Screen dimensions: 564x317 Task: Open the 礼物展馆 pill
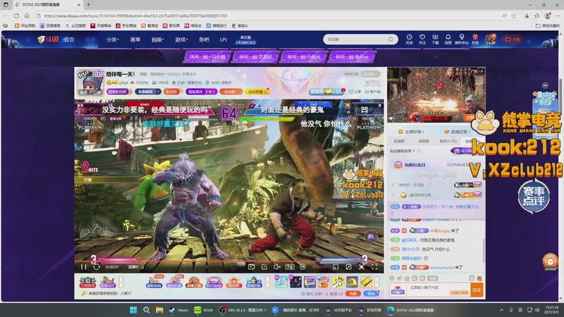click(x=148, y=92)
